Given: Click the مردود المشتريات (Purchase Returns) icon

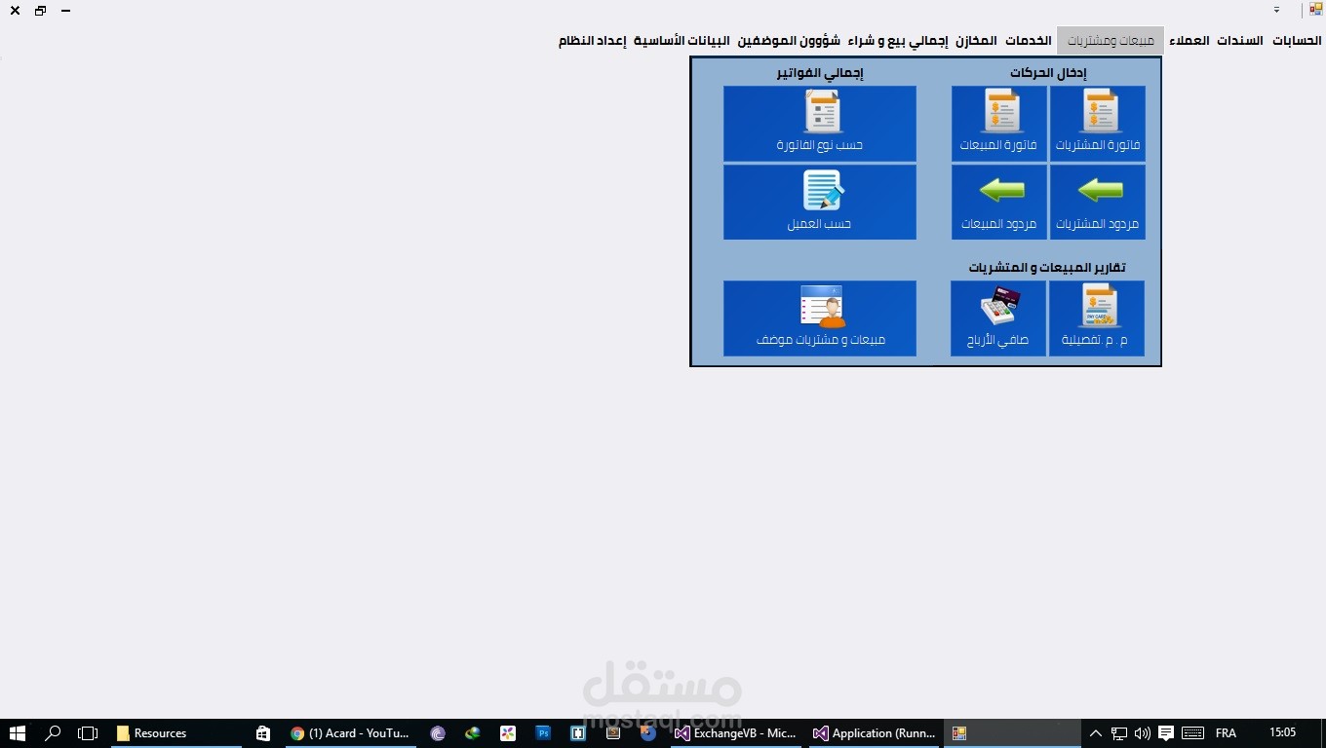Looking at the screenshot, I should 1097,202.
